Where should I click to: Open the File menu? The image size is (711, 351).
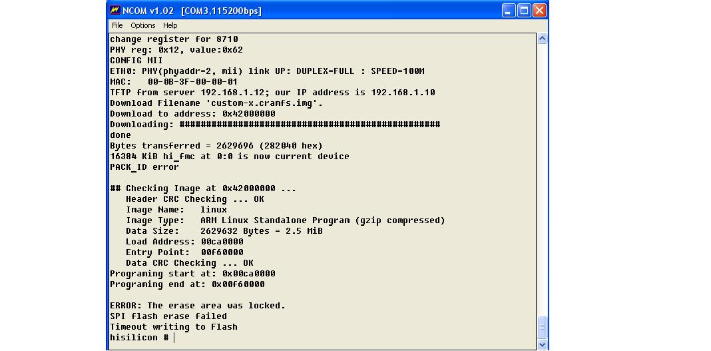coord(117,25)
